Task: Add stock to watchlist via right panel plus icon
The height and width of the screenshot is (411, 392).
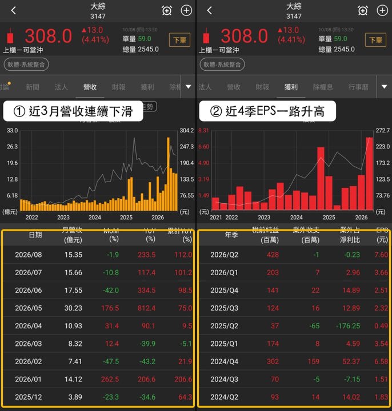Action: [x=382, y=10]
